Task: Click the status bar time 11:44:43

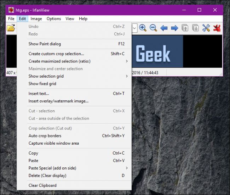Action: coord(151,73)
